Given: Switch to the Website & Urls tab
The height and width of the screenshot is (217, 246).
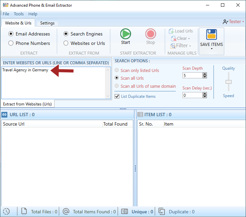Looking at the screenshot, I should click(18, 23).
